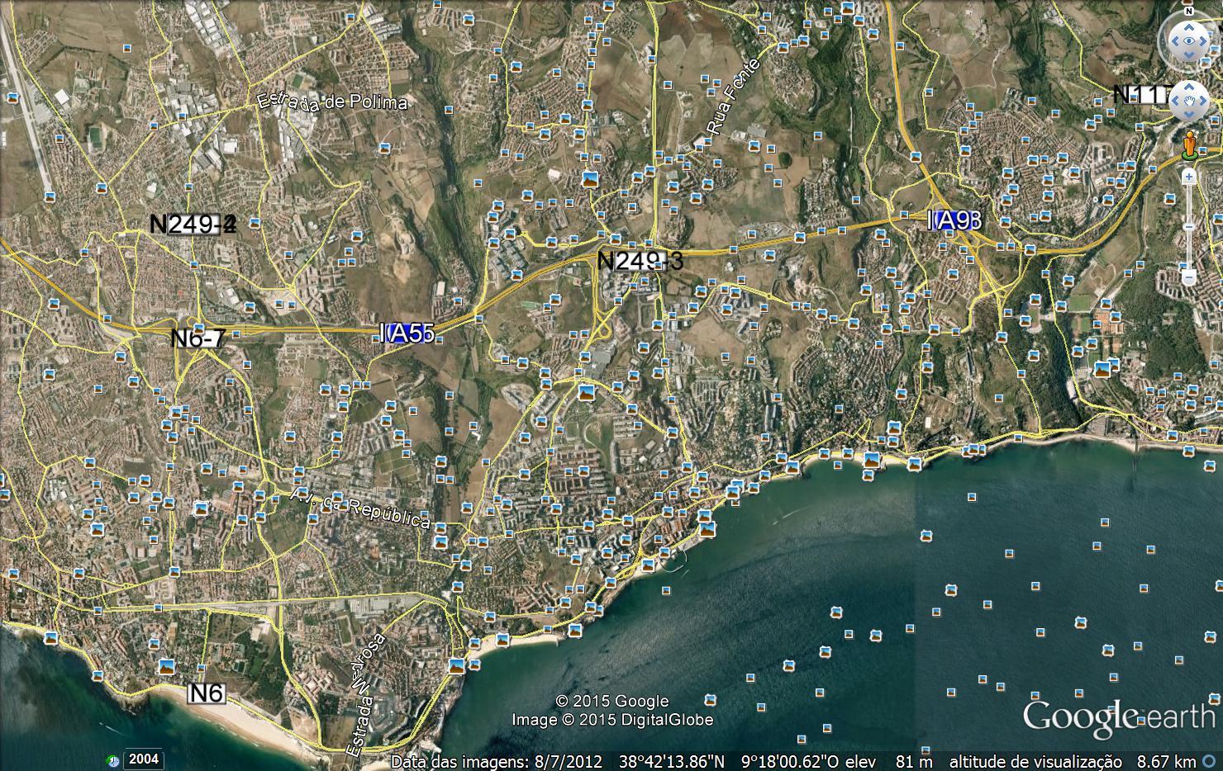
Task: Rotate view right with the look joystick arrow
Action: 1205,40
